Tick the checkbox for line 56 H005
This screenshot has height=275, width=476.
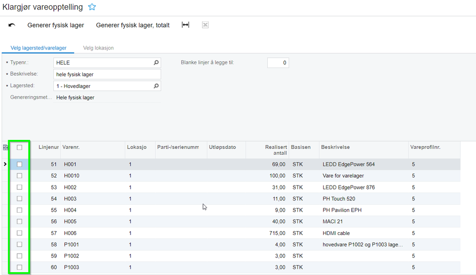(20, 221)
